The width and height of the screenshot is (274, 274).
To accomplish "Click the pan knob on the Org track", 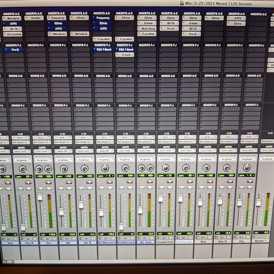I will tap(247, 168).
